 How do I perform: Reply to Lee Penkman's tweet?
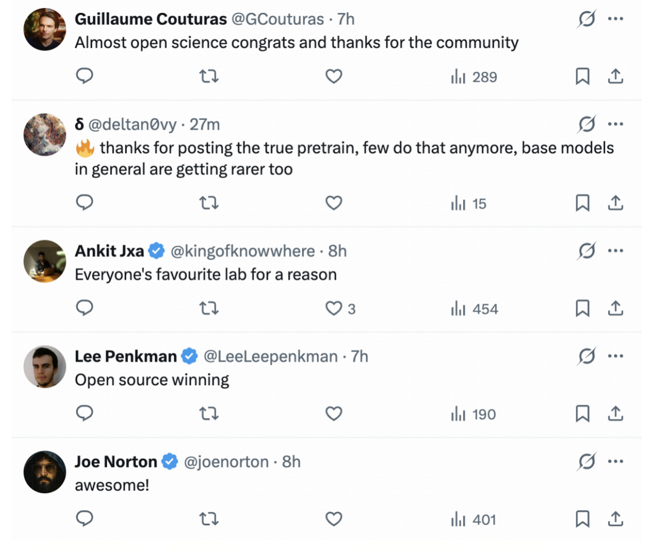(84, 413)
